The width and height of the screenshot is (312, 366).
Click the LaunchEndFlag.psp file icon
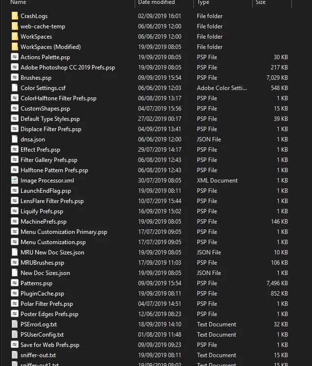tap(15, 190)
